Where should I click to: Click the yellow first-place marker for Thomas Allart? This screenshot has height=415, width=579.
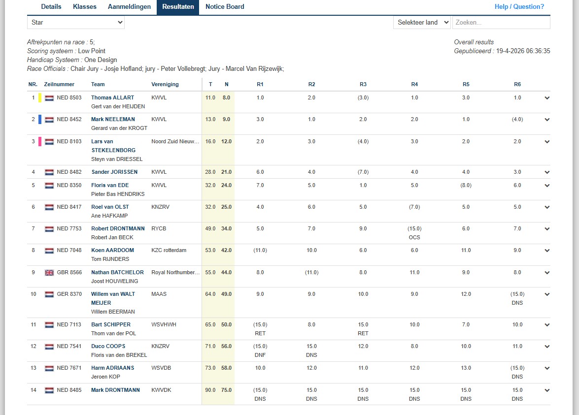point(40,98)
